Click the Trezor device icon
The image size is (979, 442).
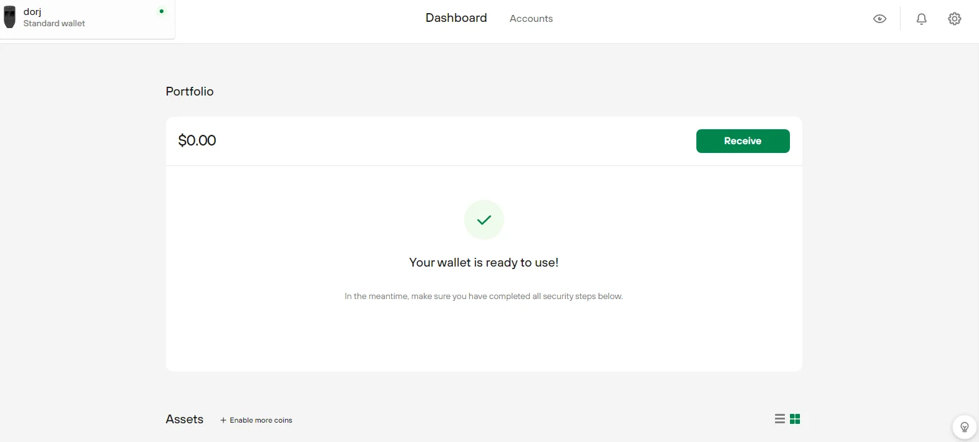pyautogui.click(x=9, y=17)
